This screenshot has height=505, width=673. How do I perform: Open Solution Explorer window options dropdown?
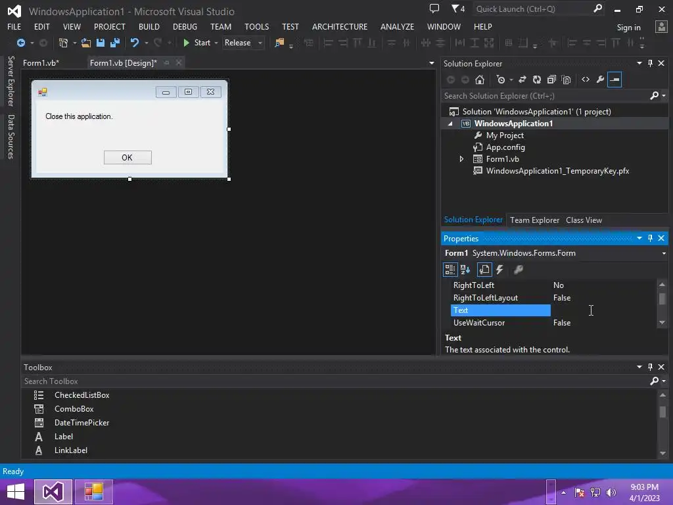click(639, 63)
